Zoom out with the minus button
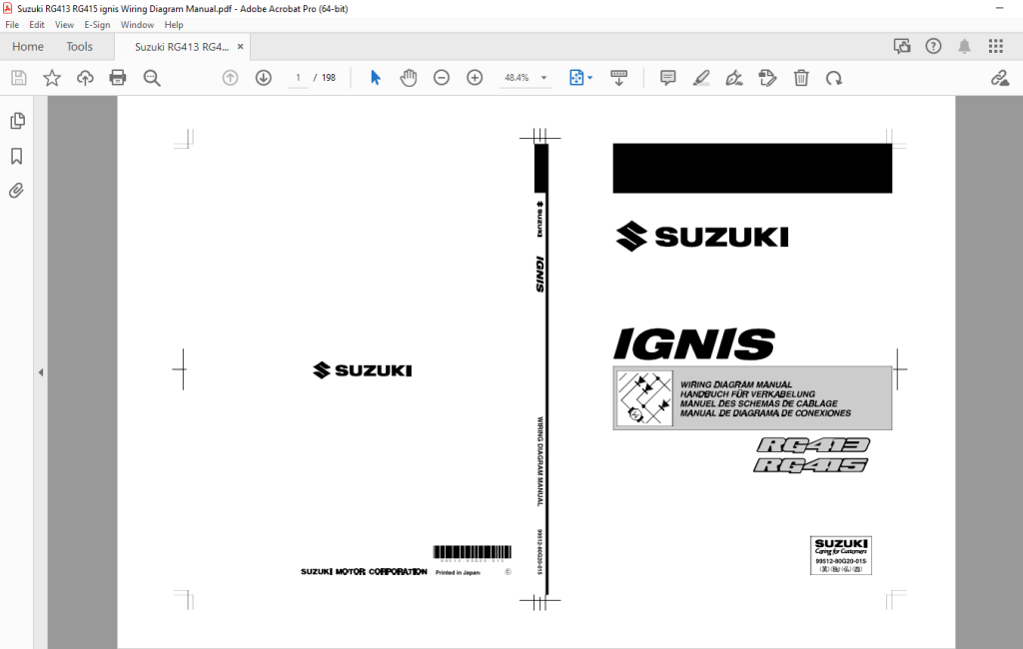 click(442, 78)
